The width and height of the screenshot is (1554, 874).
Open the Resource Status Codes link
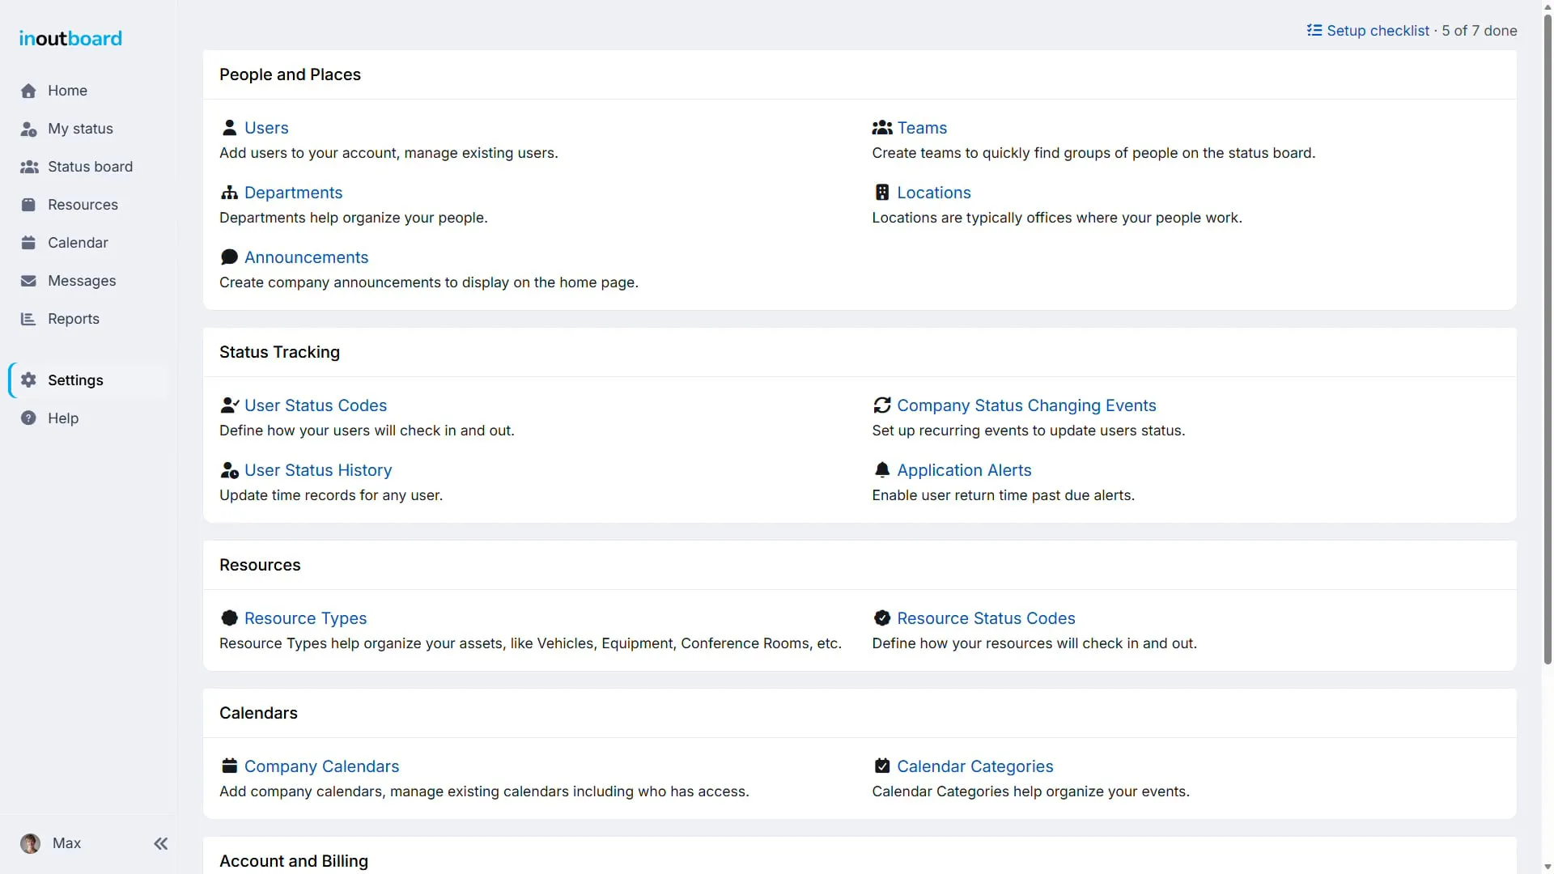pyautogui.click(x=986, y=618)
